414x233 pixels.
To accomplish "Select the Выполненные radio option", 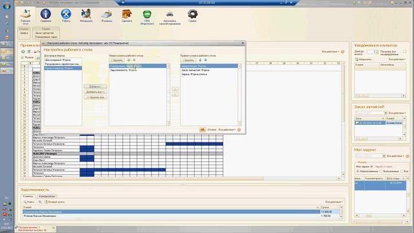I will (x=381, y=172).
